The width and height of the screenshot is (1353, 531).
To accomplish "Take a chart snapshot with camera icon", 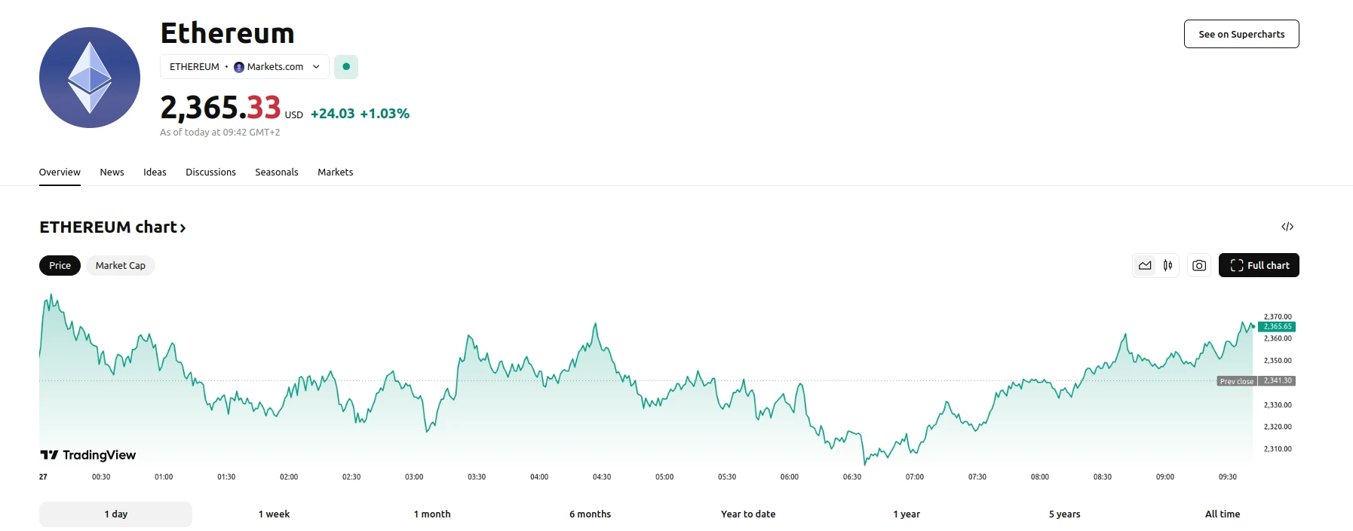I will tap(1199, 265).
